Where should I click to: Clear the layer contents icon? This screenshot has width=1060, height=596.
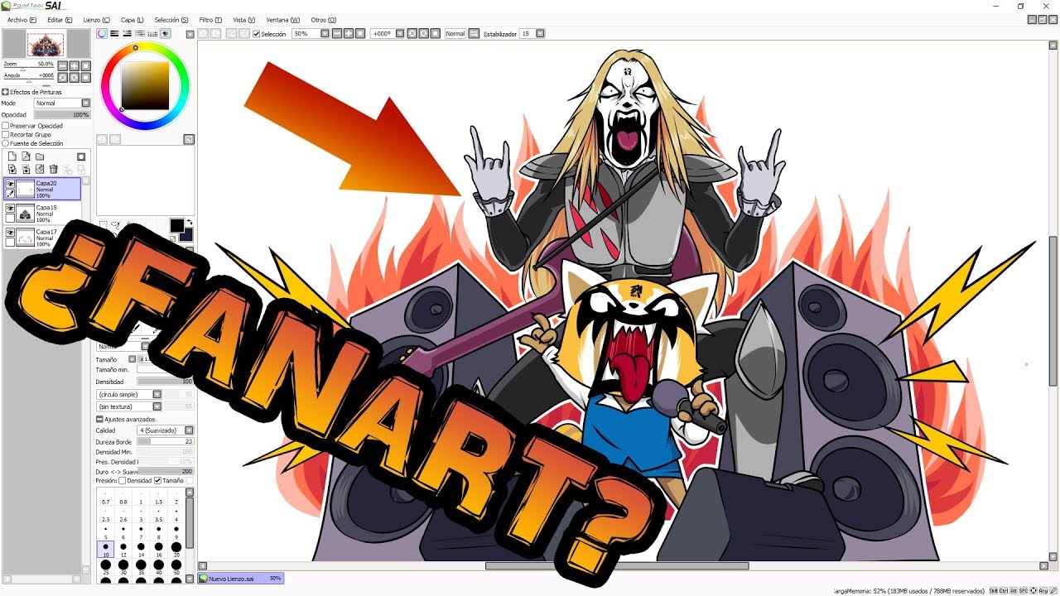[x=40, y=169]
